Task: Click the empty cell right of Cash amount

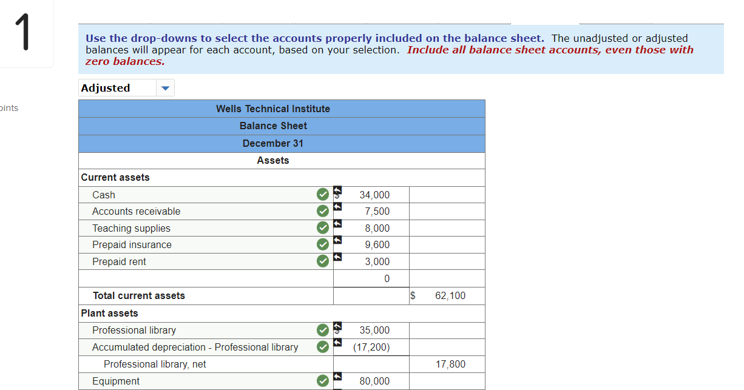Action: 447,194
